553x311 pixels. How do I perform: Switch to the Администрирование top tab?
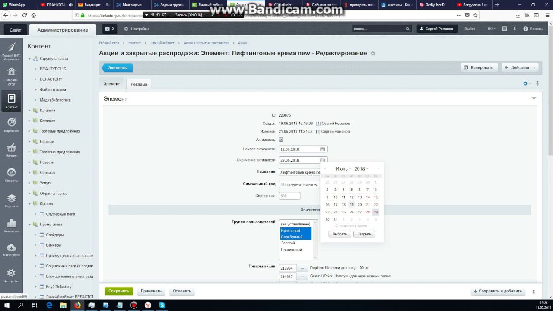tap(63, 30)
